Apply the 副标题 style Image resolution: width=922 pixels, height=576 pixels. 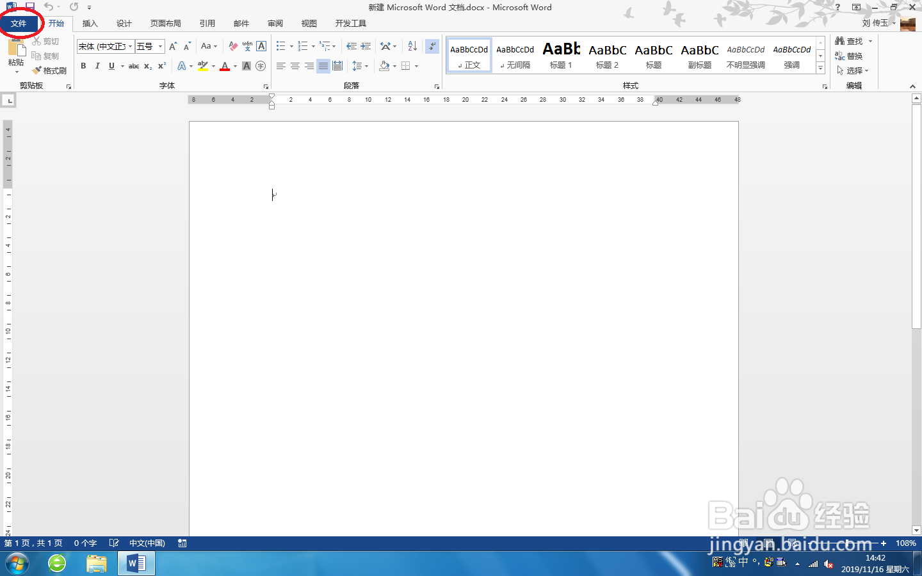click(x=700, y=55)
